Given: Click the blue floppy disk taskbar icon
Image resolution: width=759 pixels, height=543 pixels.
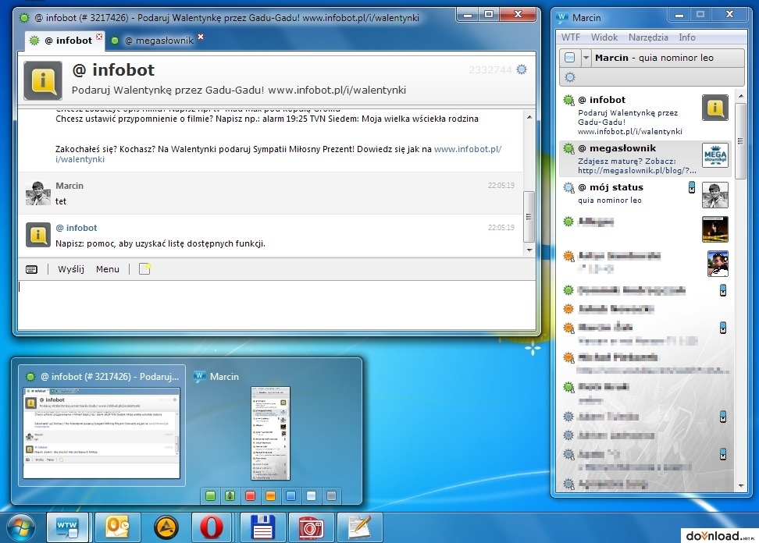Looking at the screenshot, I should 263,527.
